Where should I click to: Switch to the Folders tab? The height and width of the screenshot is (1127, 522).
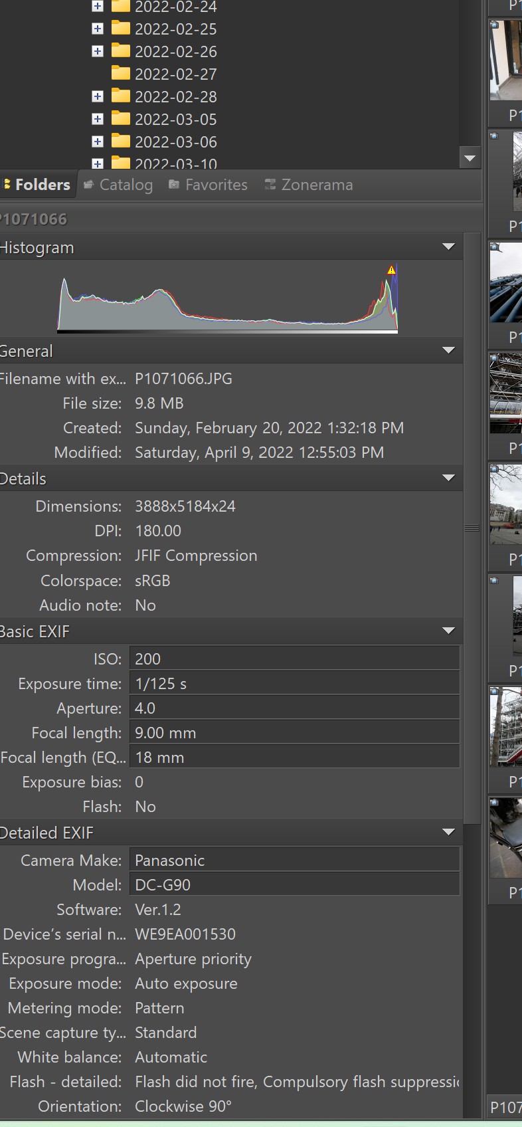pos(37,185)
